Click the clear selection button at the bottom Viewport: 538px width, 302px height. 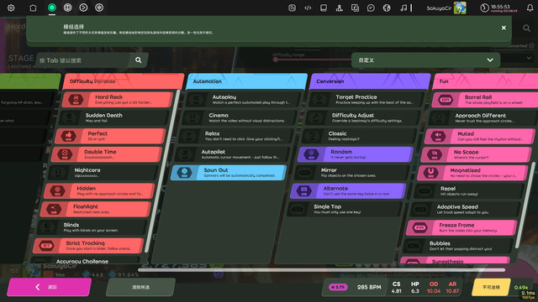point(140,287)
